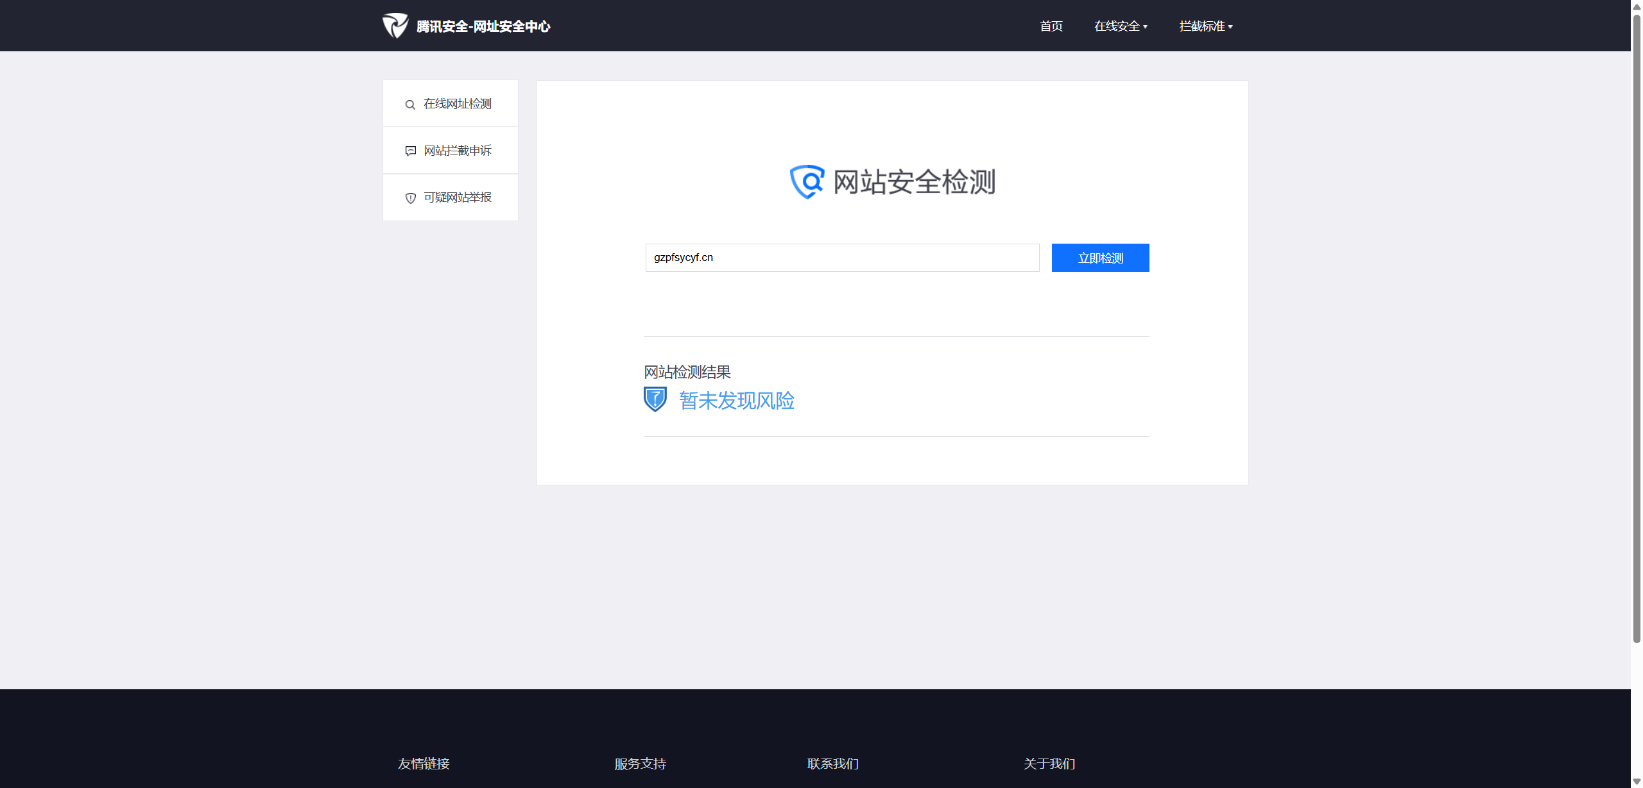Click the shield icon beside 可疑网站举报
1643x788 pixels.
click(410, 198)
